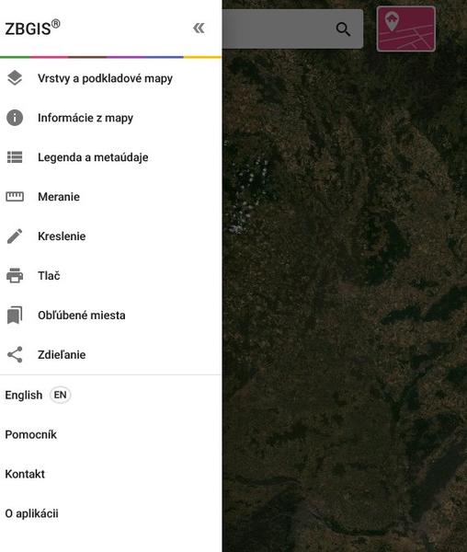Collapse the ZBGIS side menu
The width and height of the screenshot is (467, 552).
pos(199,29)
